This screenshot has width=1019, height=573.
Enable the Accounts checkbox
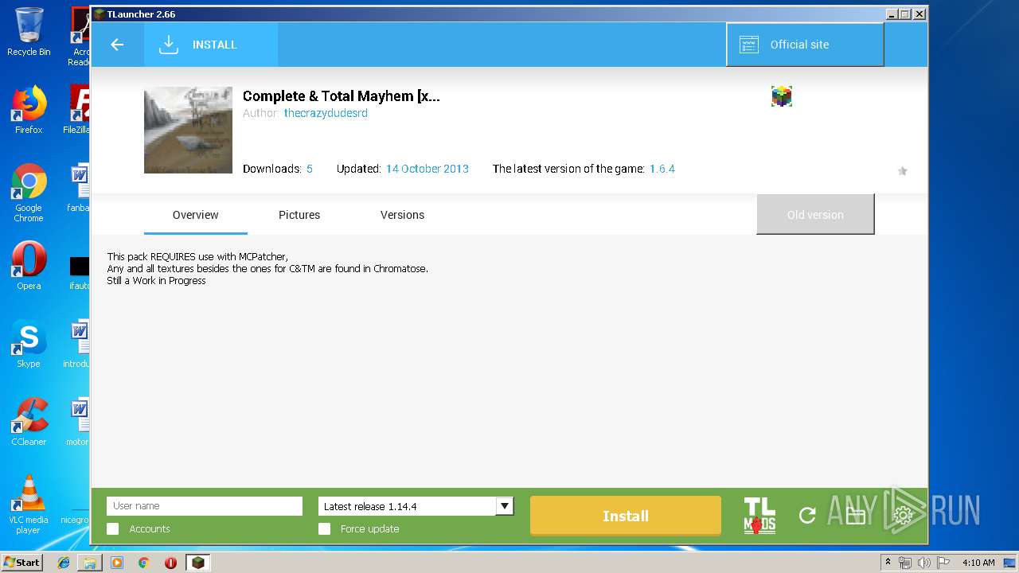tap(113, 528)
